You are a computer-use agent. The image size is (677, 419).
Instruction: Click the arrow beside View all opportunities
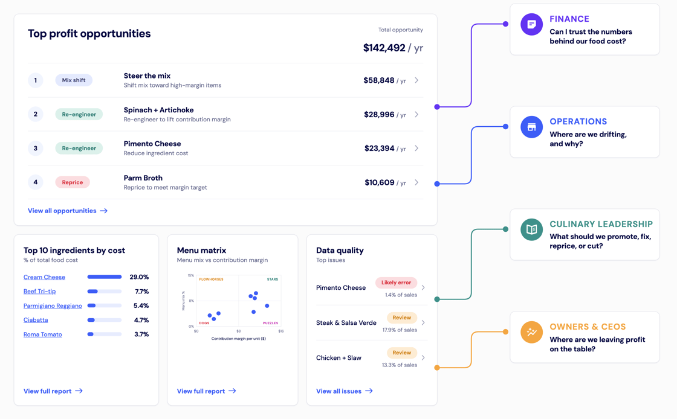tap(103, 211)
